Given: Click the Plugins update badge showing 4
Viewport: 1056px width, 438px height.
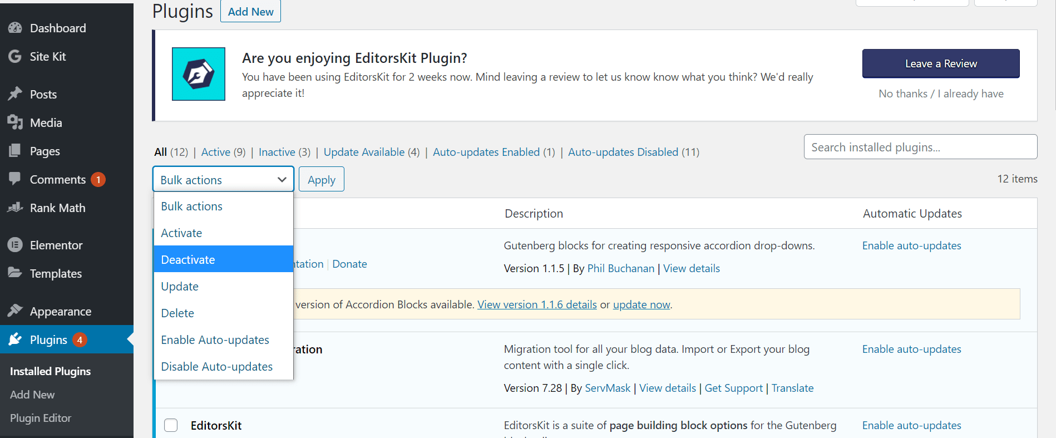Looking at the screenshot, I should (x=80, y=340).
